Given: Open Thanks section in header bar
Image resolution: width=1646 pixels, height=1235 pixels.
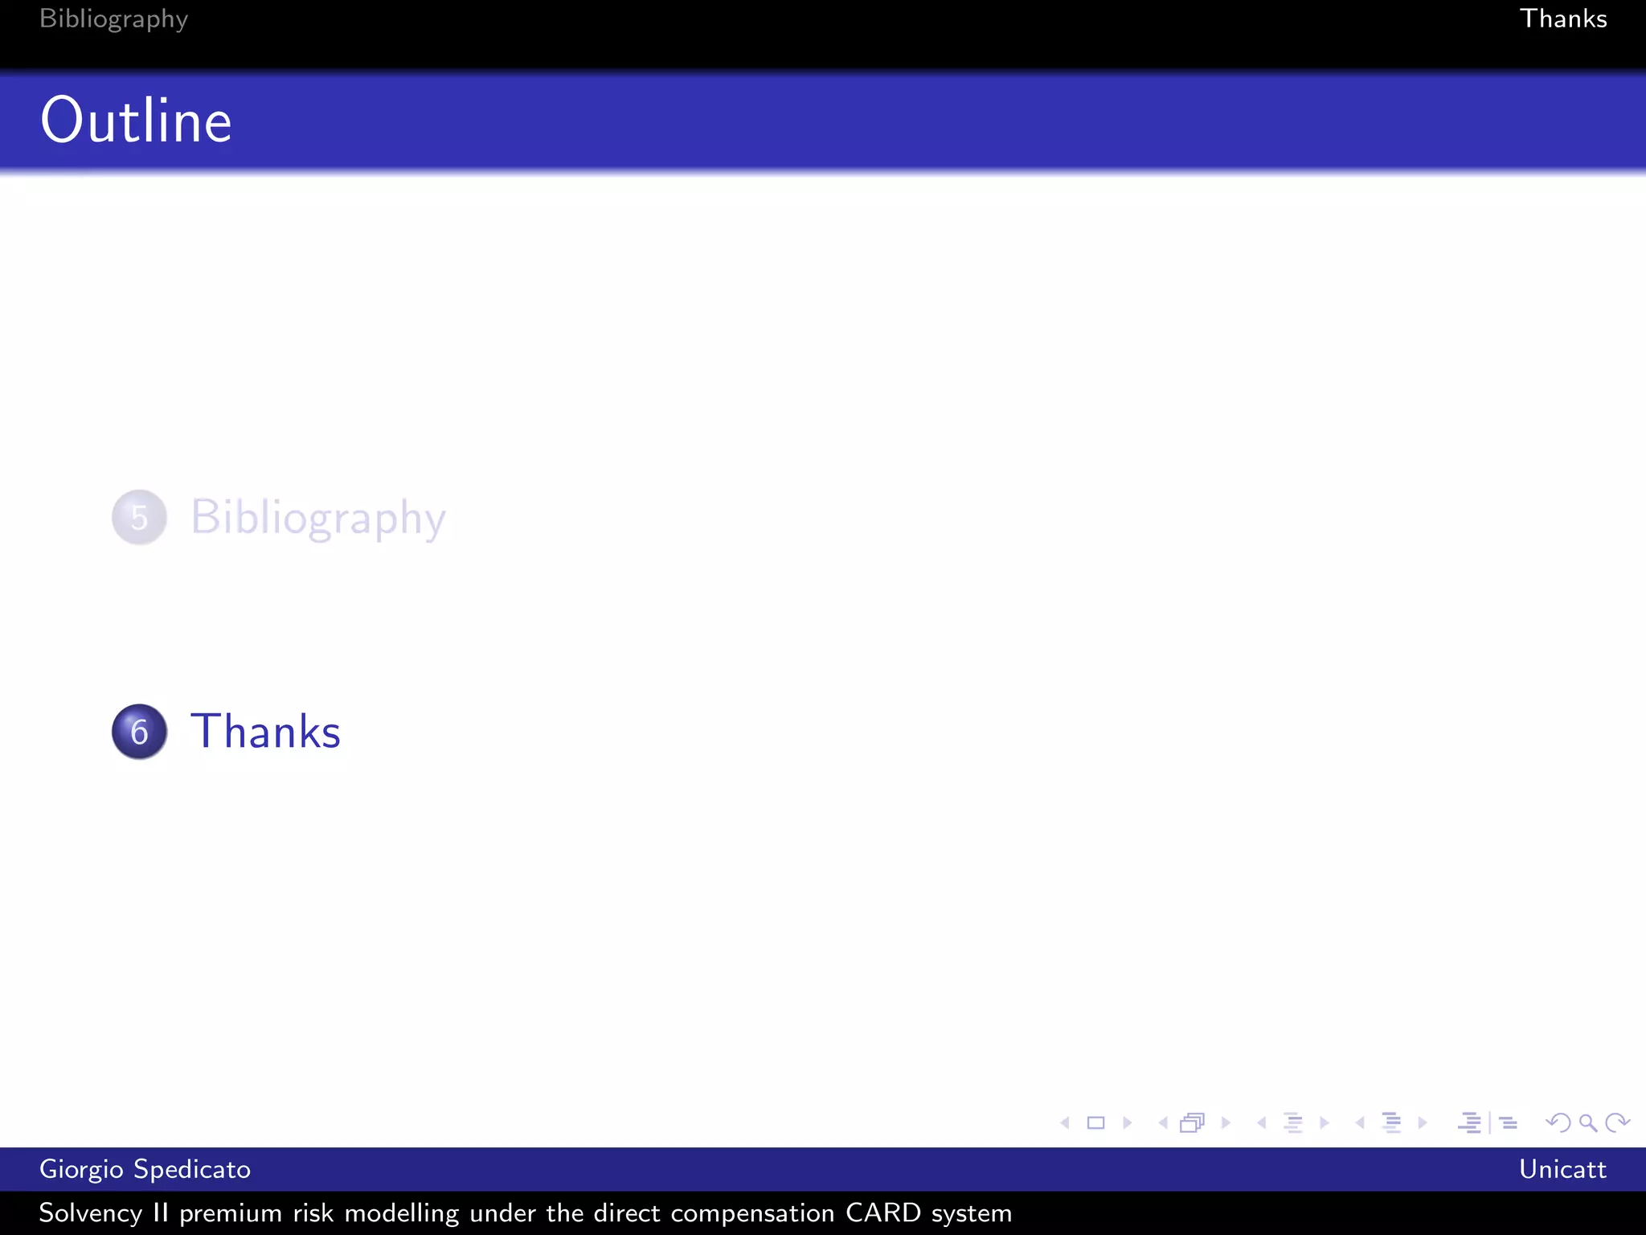Looking at the screenshot, I should (1562, 18).
